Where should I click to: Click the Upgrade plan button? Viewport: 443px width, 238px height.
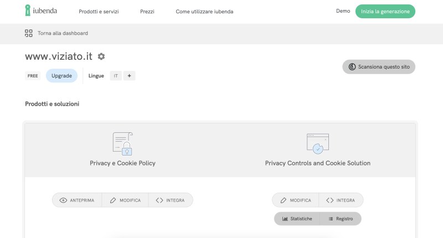61,76
